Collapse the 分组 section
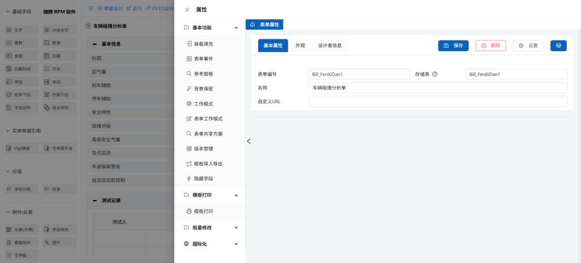The width and height of the screenshot is (581, 263). click(x=8, y=172)
